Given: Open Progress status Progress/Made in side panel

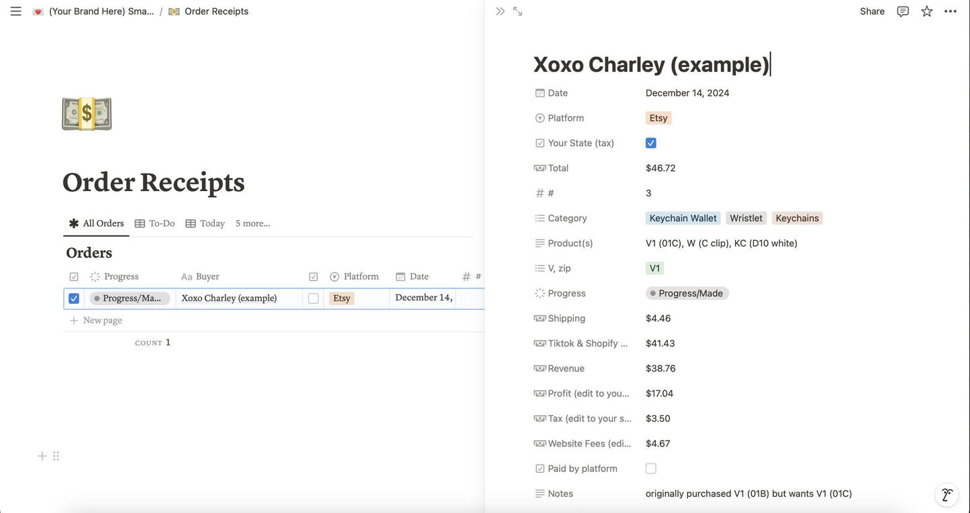Looking at the screenshot, I should pos(687,293).
